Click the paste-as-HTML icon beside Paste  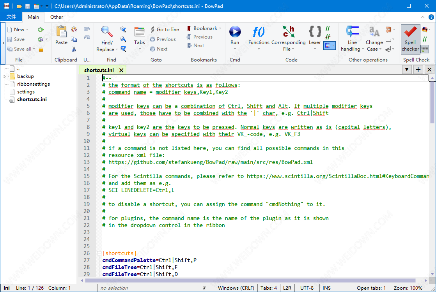[74, 30]
